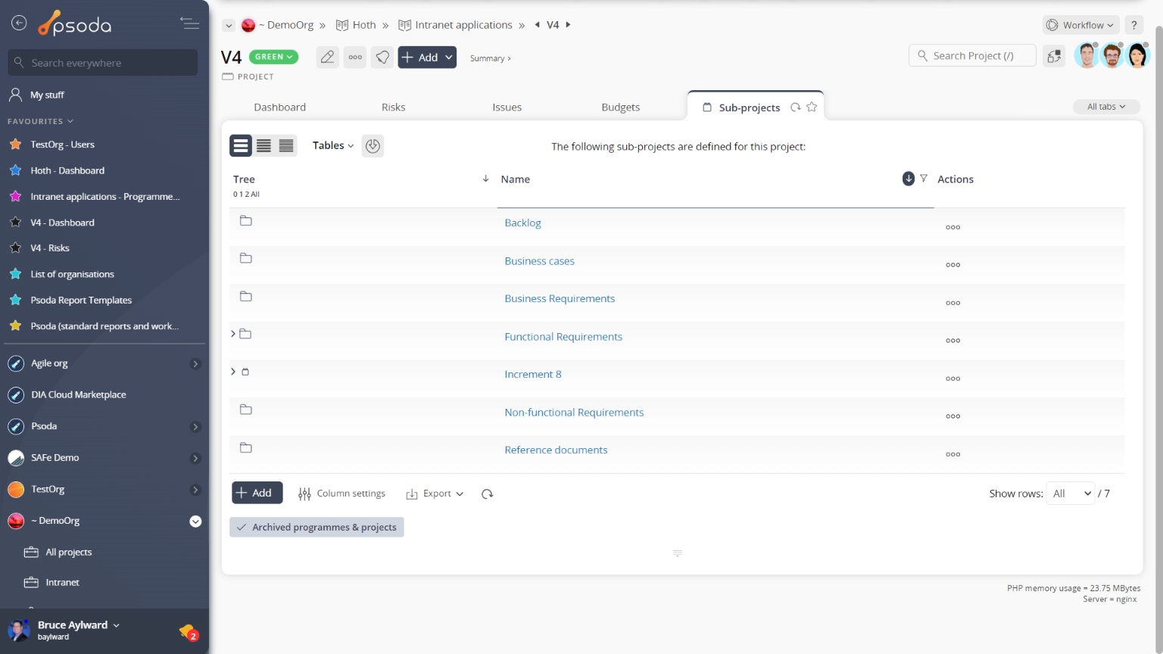Open the Non-functional Requirements link
1163x654 pixels.
574,412
